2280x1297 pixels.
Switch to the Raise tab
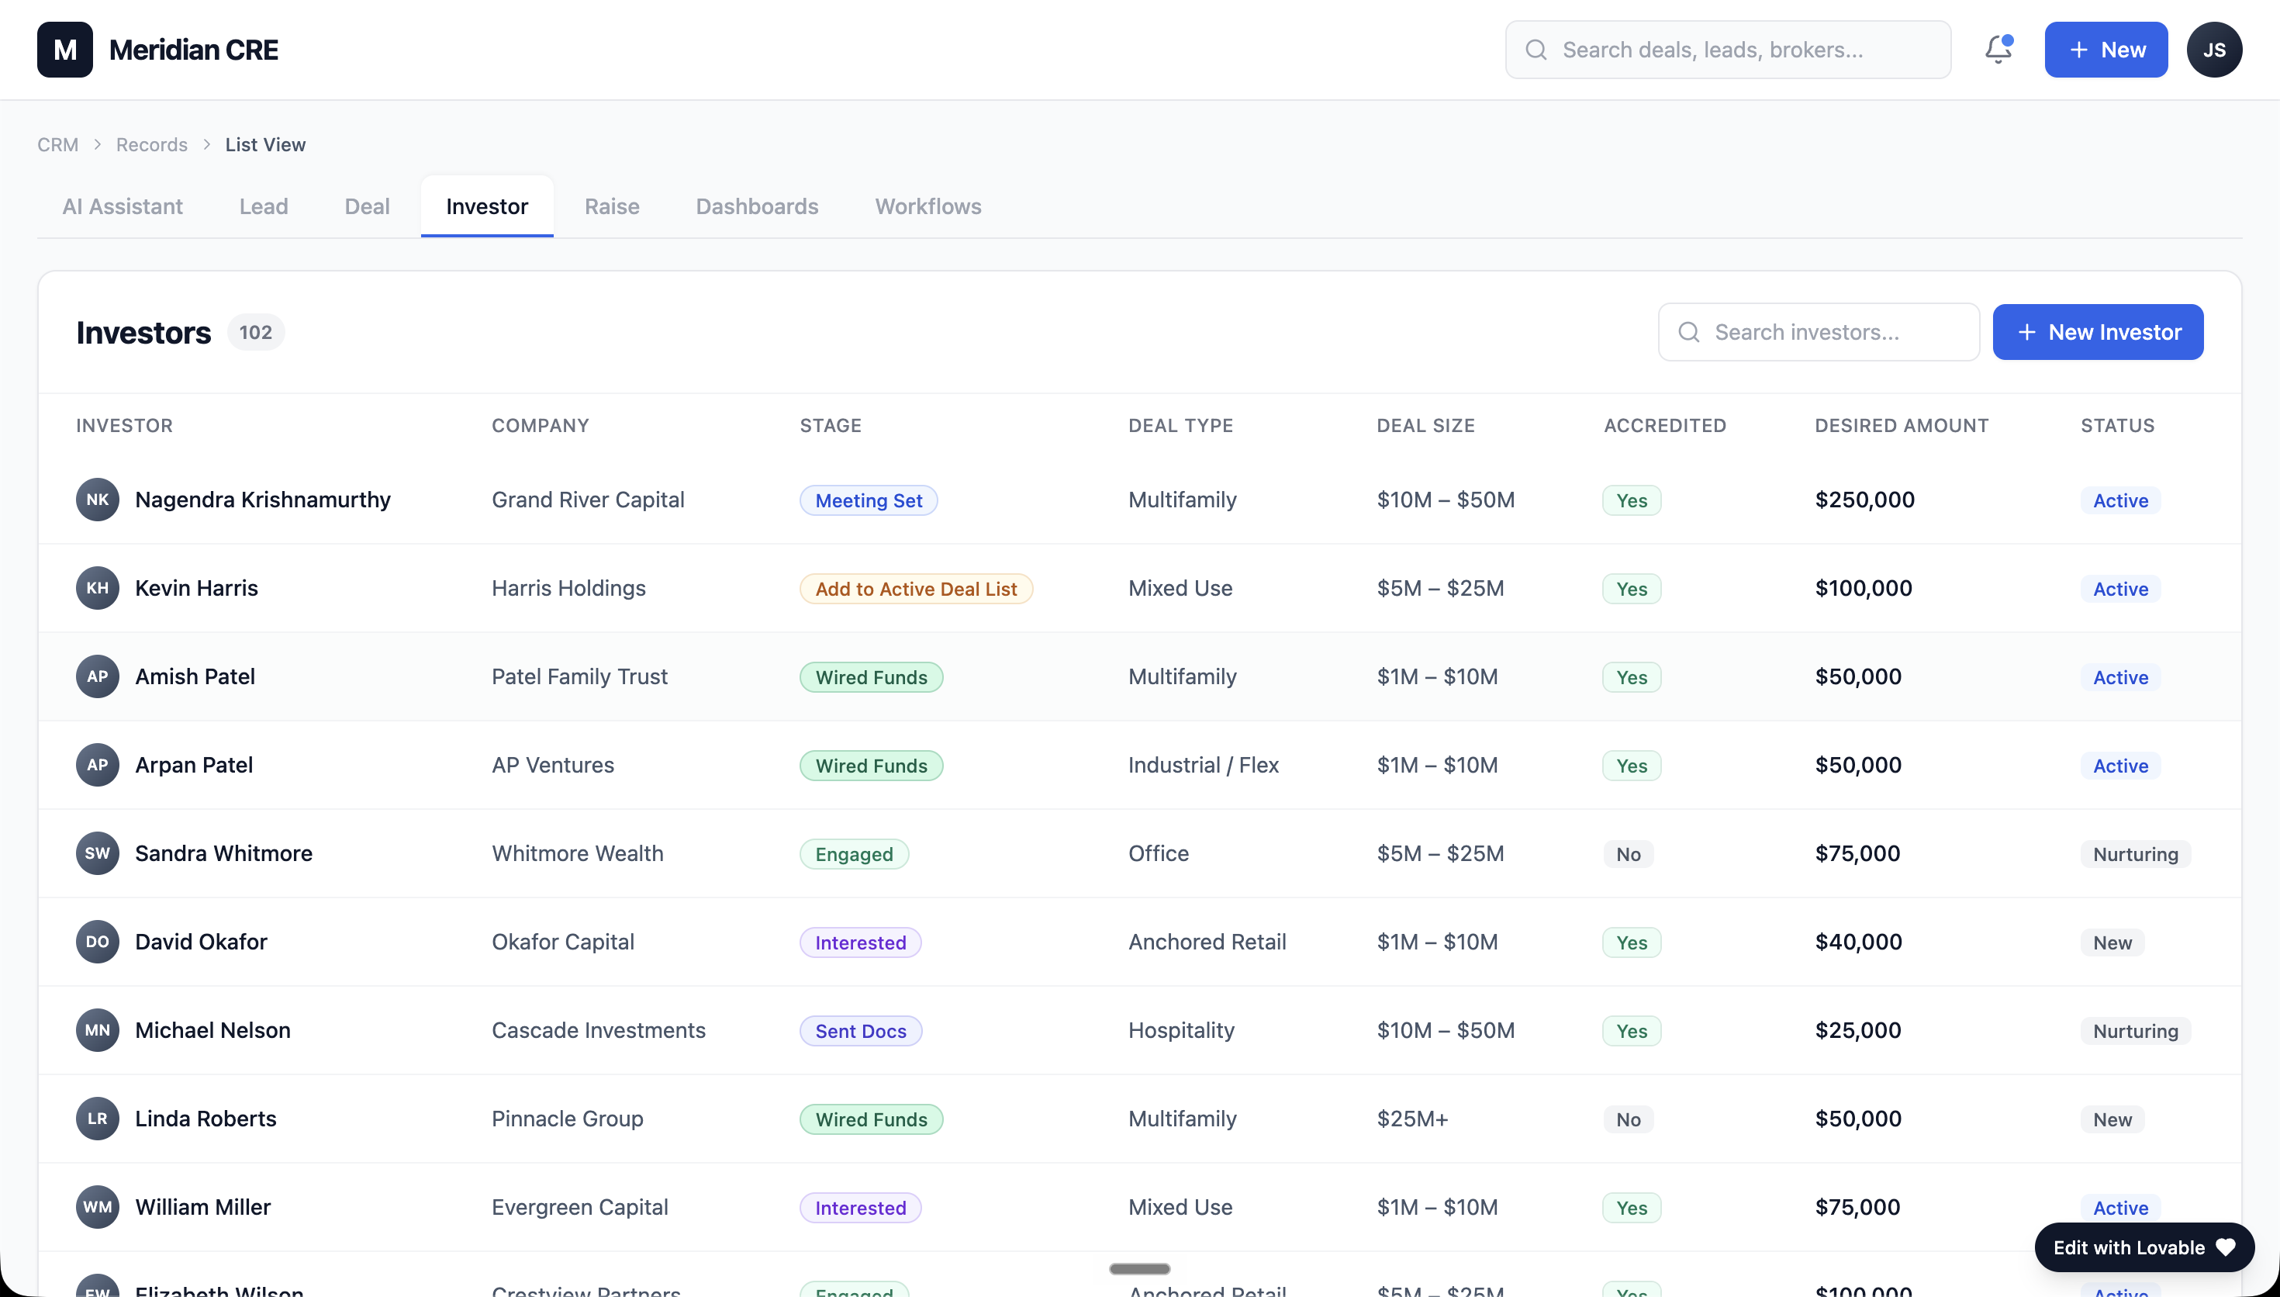tap(612, 206)
